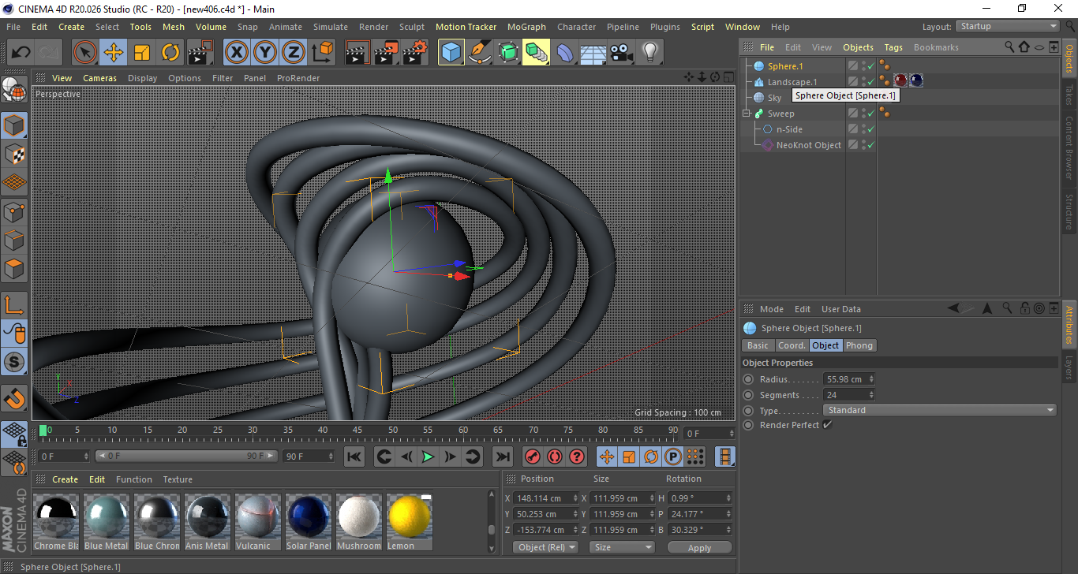Image resolution: width=1078 pixels, height=574 pixels.
Task: Open the MoGraph menu
Action: point(526,27)
